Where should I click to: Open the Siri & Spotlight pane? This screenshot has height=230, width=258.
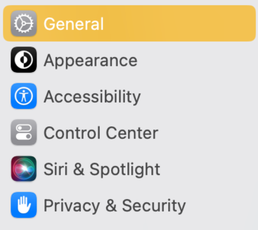coord(129,169)
